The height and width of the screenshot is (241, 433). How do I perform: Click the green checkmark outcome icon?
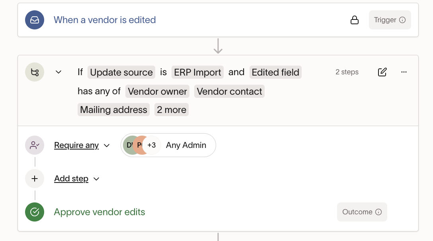35,212
